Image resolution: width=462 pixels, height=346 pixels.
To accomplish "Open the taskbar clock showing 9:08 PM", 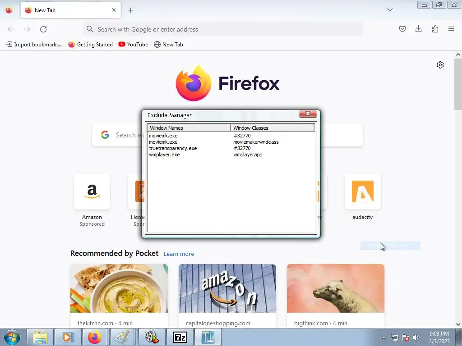I will tap(439, 337).
